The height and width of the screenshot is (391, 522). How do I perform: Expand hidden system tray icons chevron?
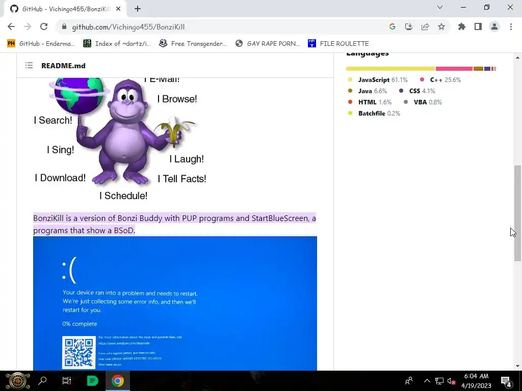pos(427,381)
